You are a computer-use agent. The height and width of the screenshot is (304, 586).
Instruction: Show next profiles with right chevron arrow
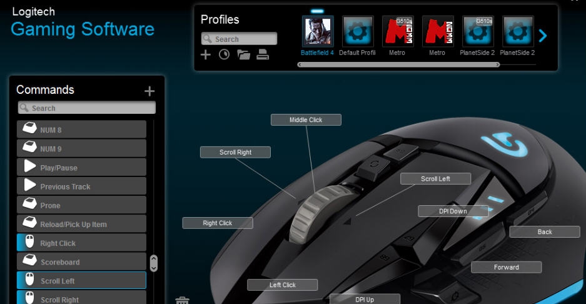point(543,36)
